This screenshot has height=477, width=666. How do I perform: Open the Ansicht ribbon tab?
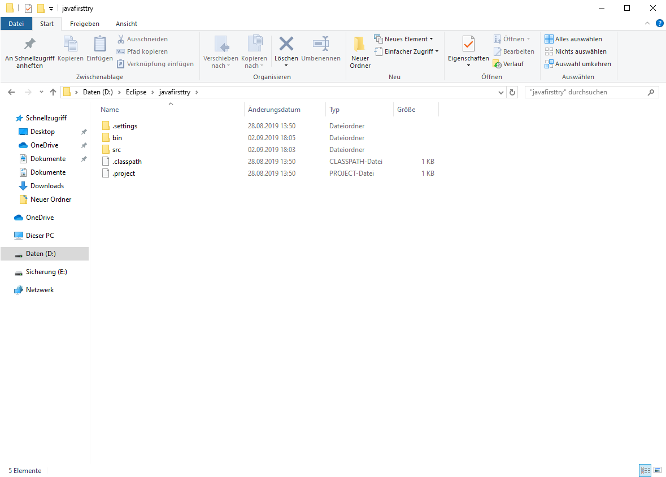coord(127,24)
